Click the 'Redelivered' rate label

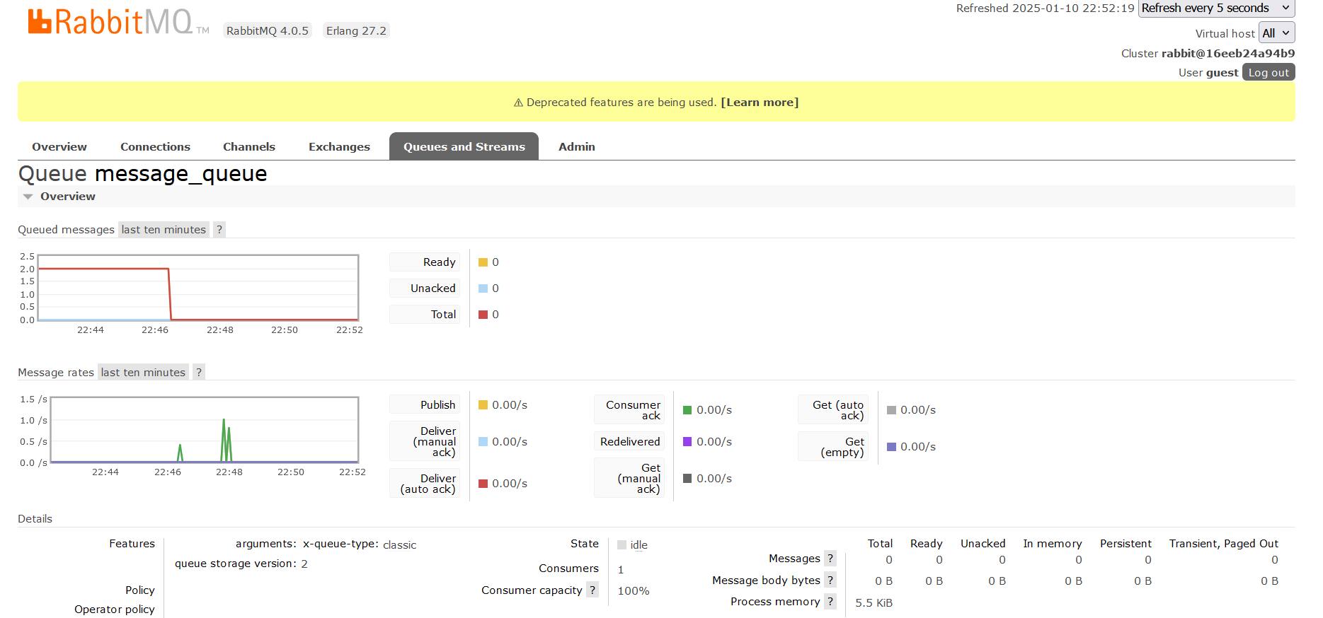click(630, 442)
